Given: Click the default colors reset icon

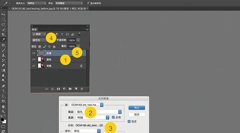Looking at the screenshot, I should pyautogui.click(x=1, y=116).
